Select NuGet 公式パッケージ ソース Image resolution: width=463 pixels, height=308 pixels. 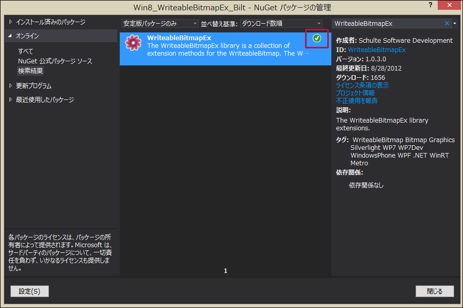[55, 61]
